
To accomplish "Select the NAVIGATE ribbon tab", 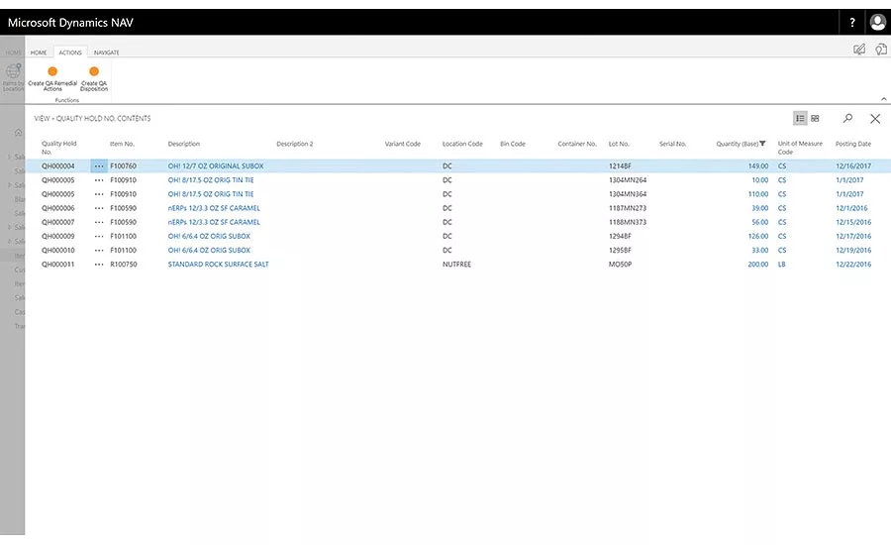I will (106, 53).
